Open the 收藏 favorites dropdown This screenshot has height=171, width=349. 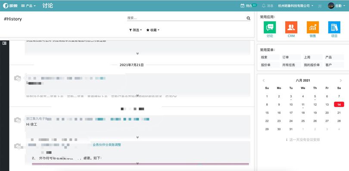tap(153, 30)
